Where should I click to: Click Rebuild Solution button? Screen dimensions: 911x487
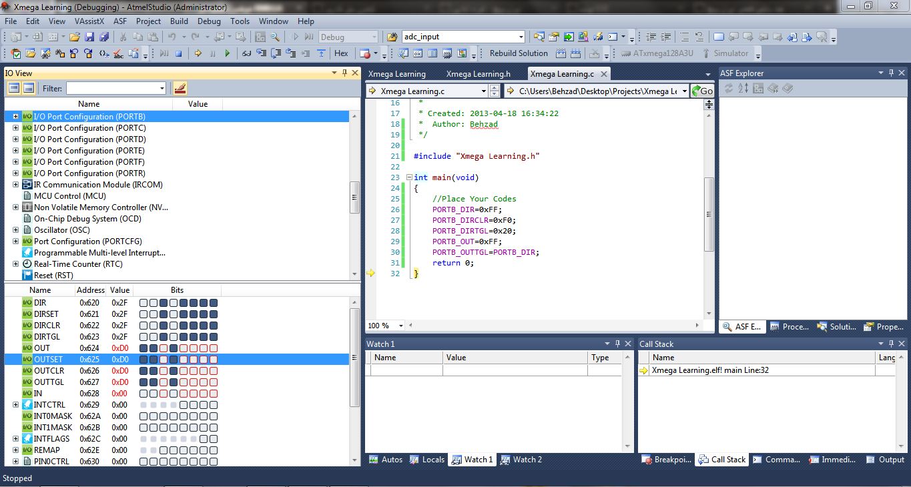[x=519, y=53]
